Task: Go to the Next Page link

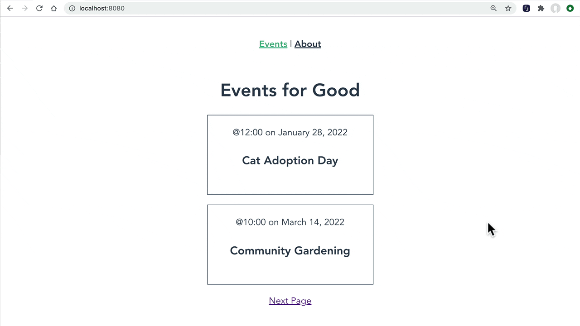Action: (x=290, y=301)
